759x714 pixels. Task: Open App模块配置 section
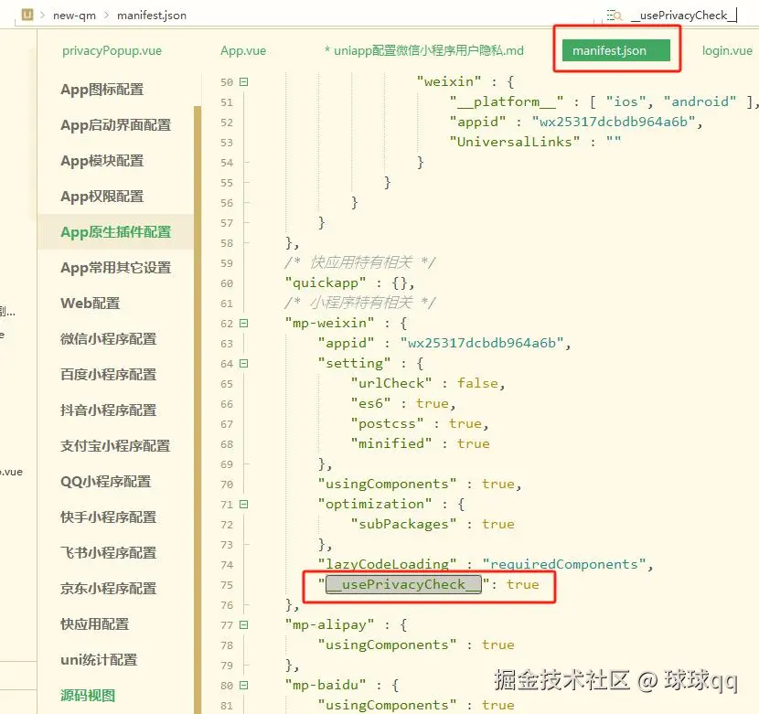102,161
